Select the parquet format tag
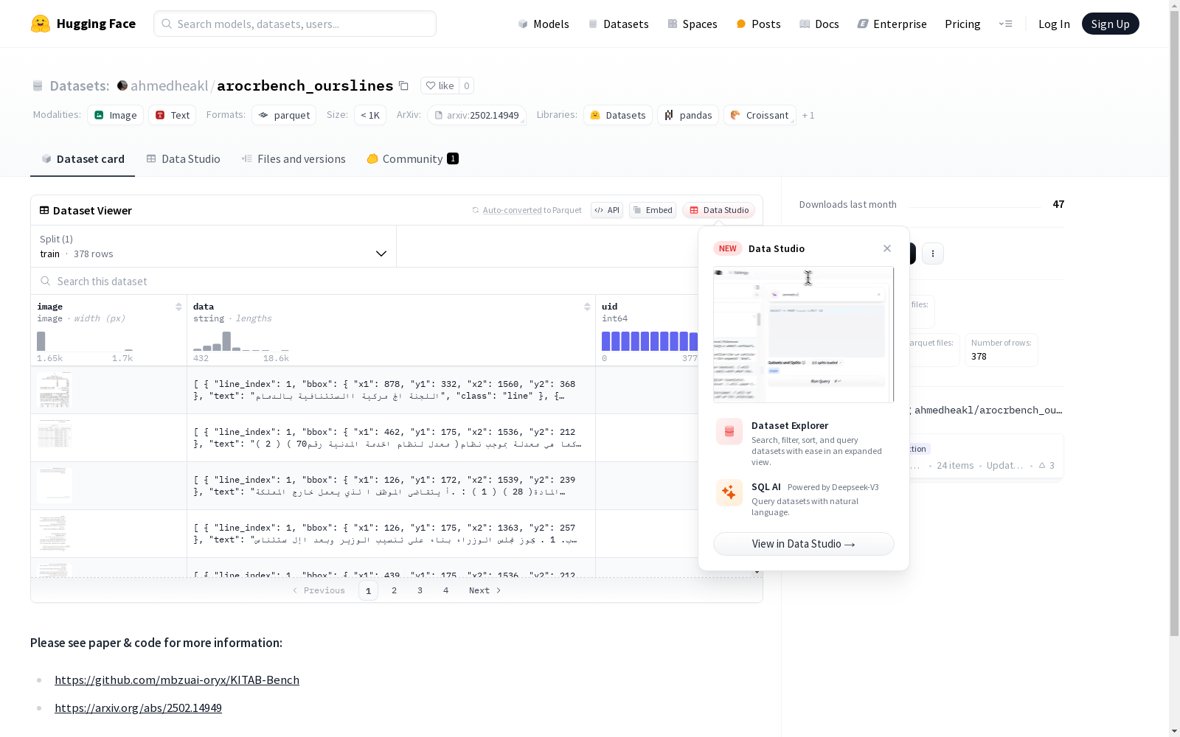 point(284,115)
